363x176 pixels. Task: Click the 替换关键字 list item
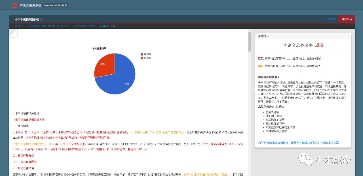point(272,112)
